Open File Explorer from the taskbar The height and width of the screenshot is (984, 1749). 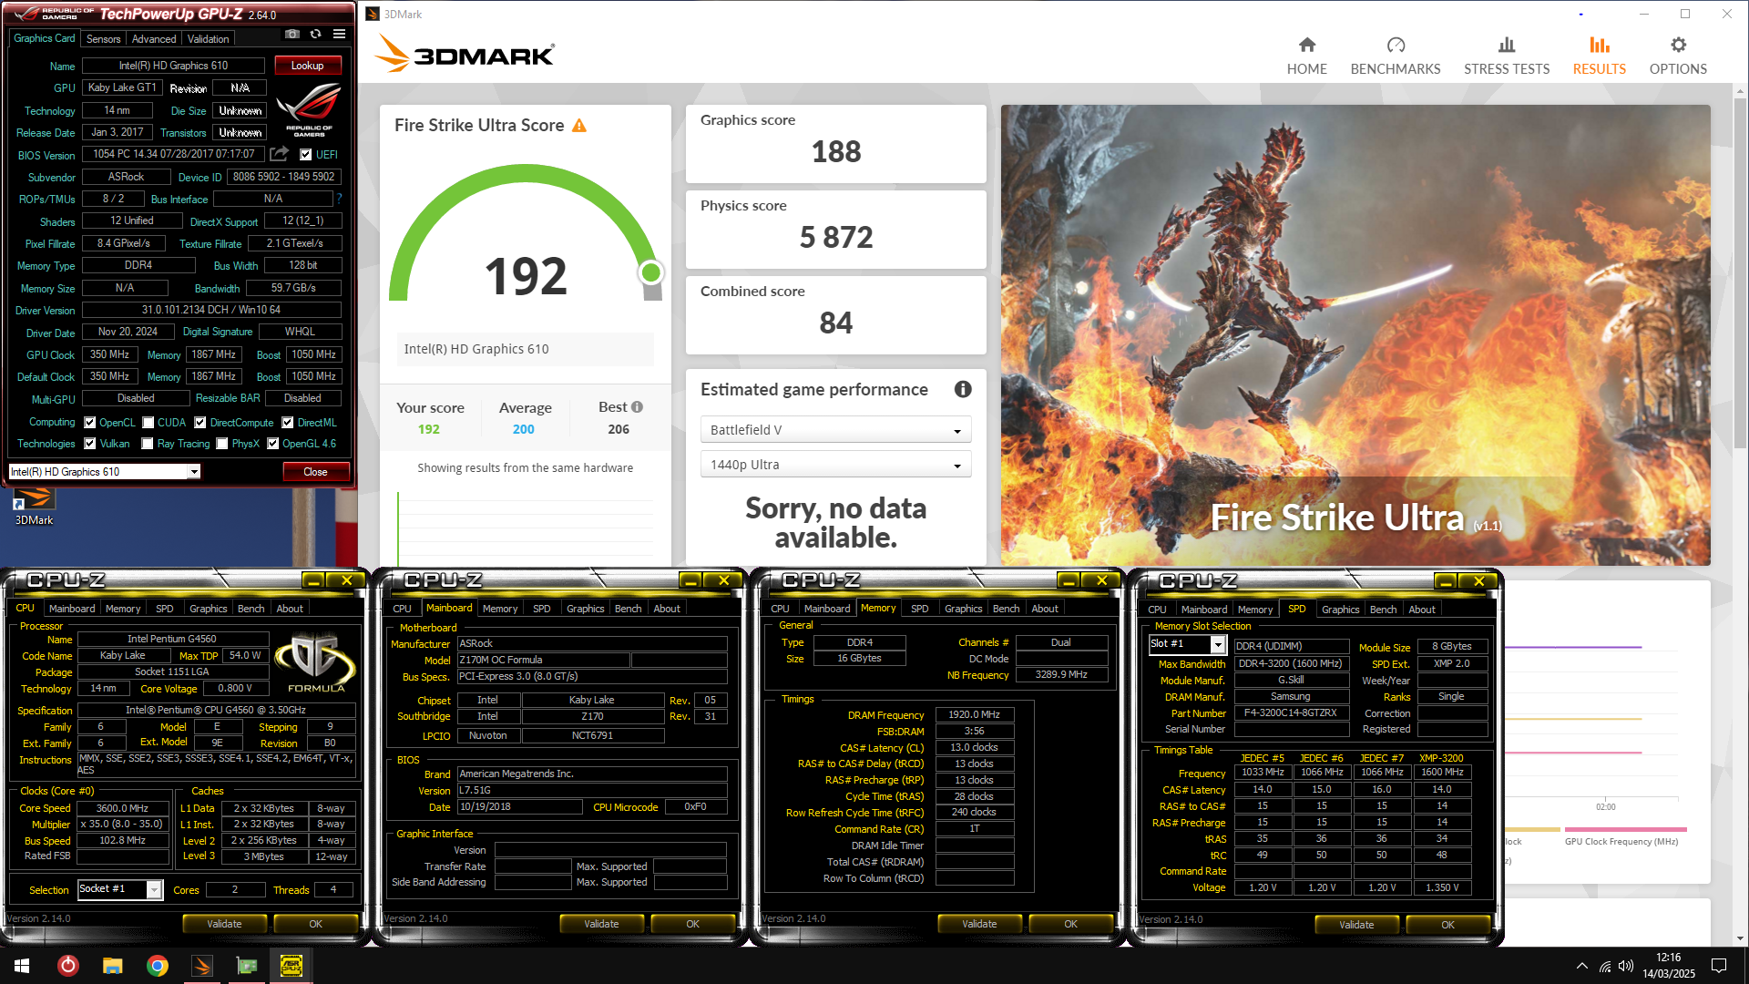click(112, 966)
